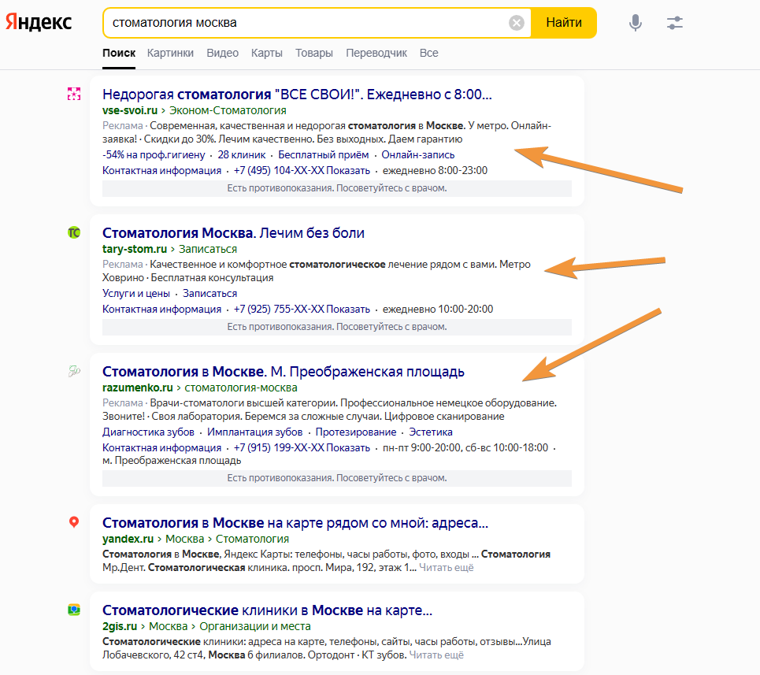Image resolution: width=760 pixels, height=675 pixels.
Task: Open Записаться quick link beside Услуги и цены
Action: (209, 294)
